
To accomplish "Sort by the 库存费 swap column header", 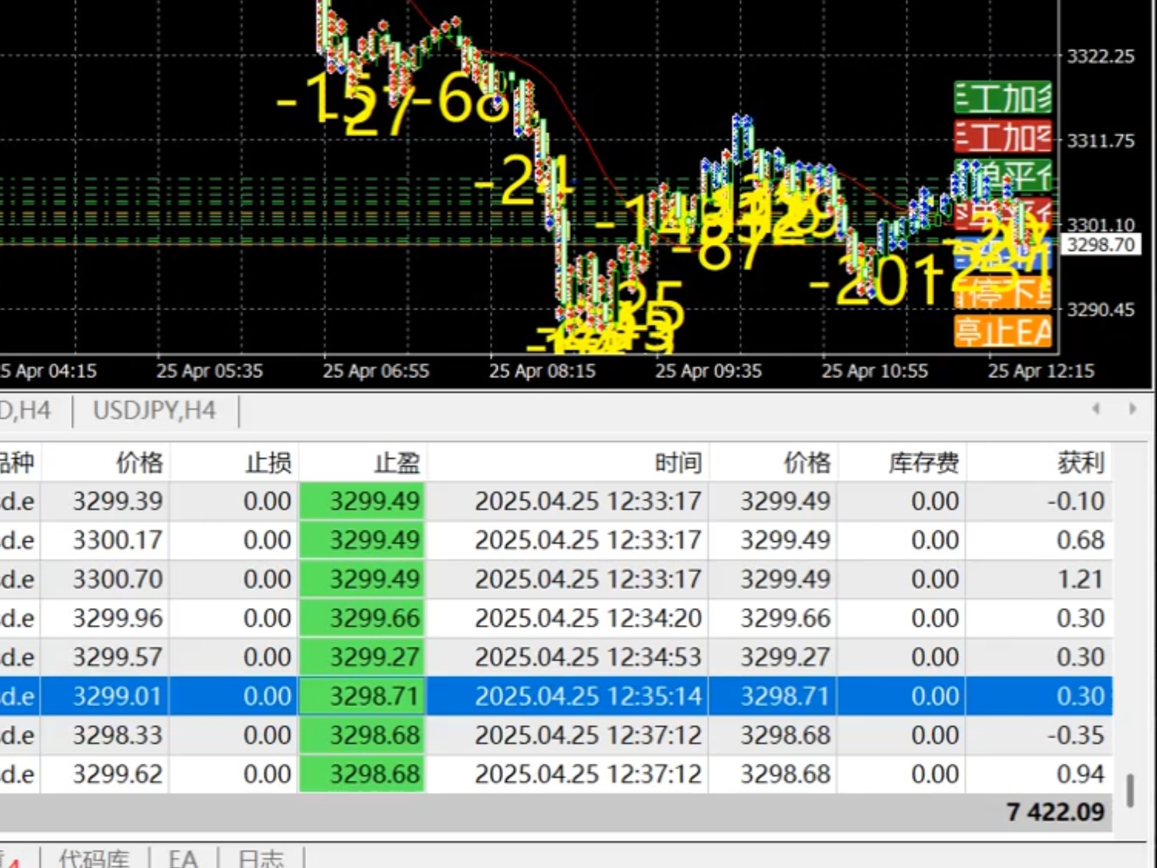I will pyautogui.click(x=923, y=463).
